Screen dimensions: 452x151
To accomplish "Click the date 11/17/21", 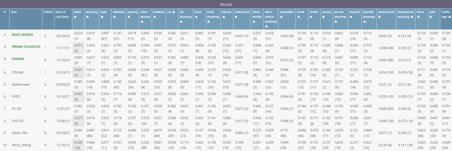I will (x=63, y=48).
